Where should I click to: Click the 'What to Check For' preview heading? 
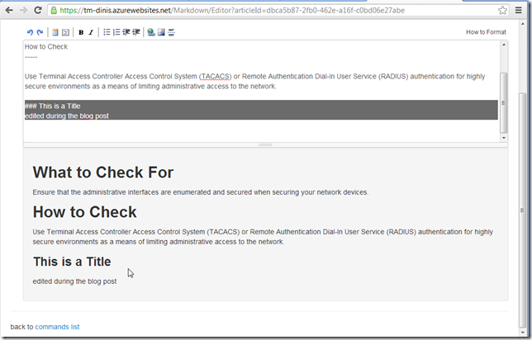click(103, 172)
